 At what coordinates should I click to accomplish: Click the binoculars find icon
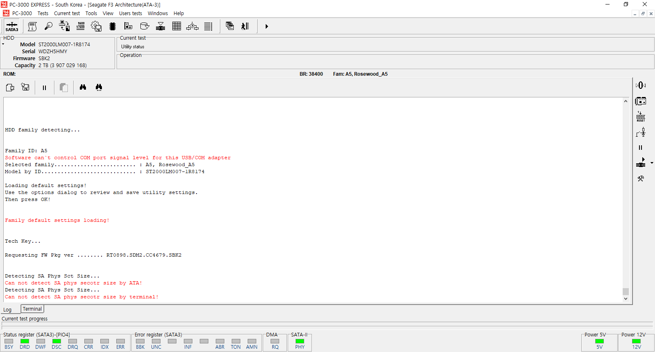83,87
